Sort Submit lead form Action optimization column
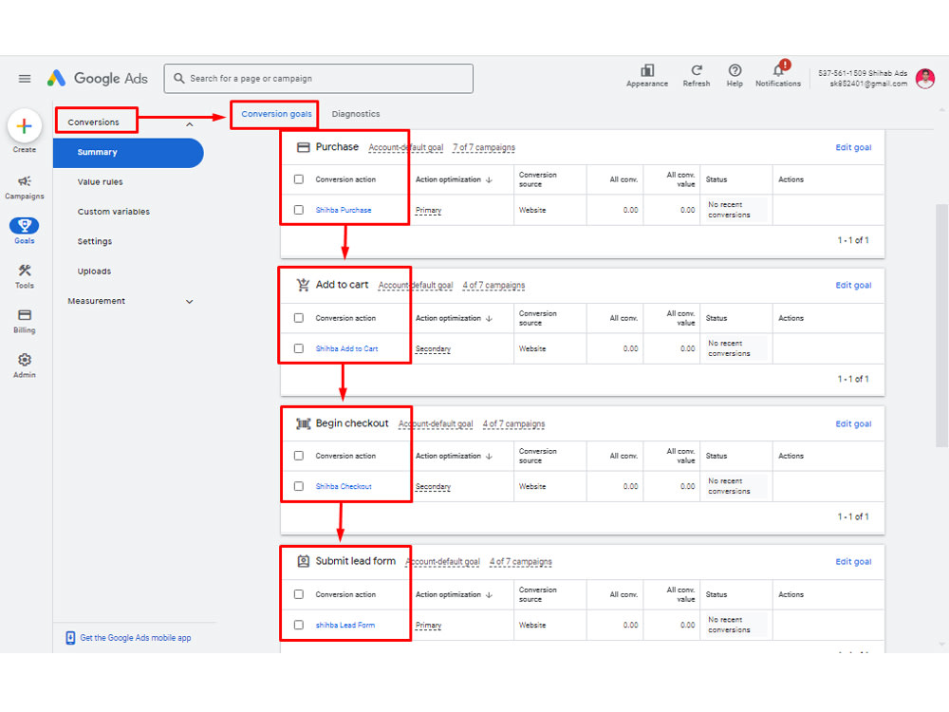Viewport: 949px width, 712px height. pyautogui.click(x=454, y=594)
